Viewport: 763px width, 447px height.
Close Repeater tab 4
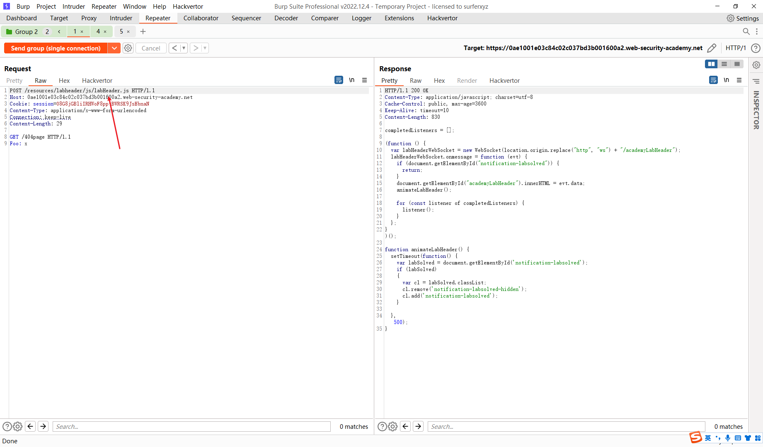tap(105, 31)
